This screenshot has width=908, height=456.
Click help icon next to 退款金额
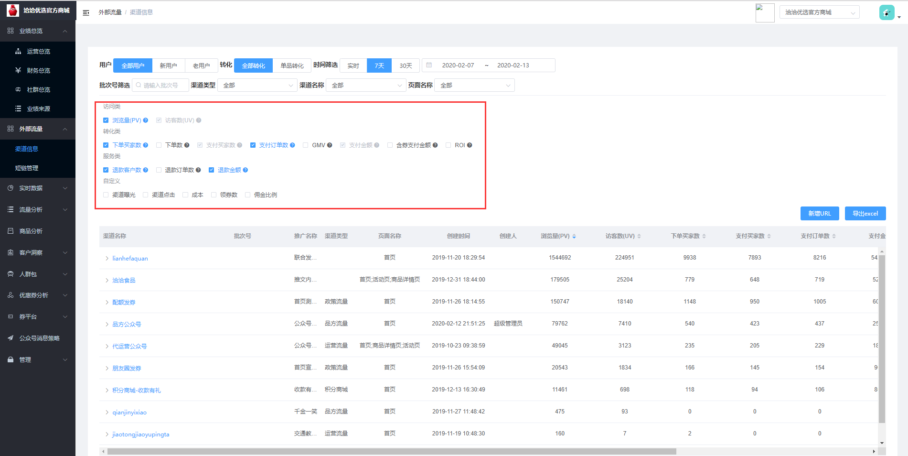pos(246,170)
